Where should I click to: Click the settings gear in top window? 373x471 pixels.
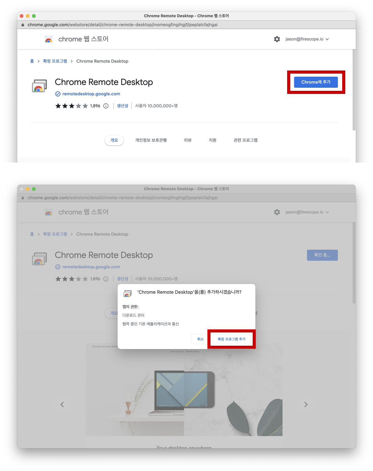point(277,39)
